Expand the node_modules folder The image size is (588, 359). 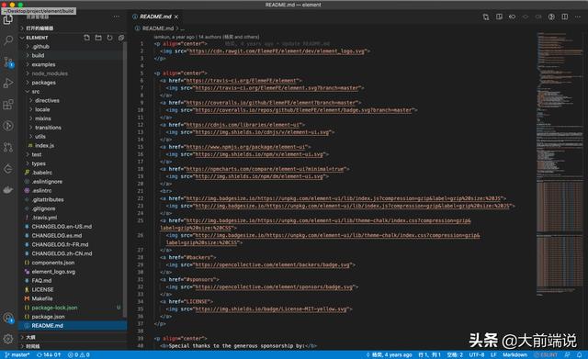point(73,73)
